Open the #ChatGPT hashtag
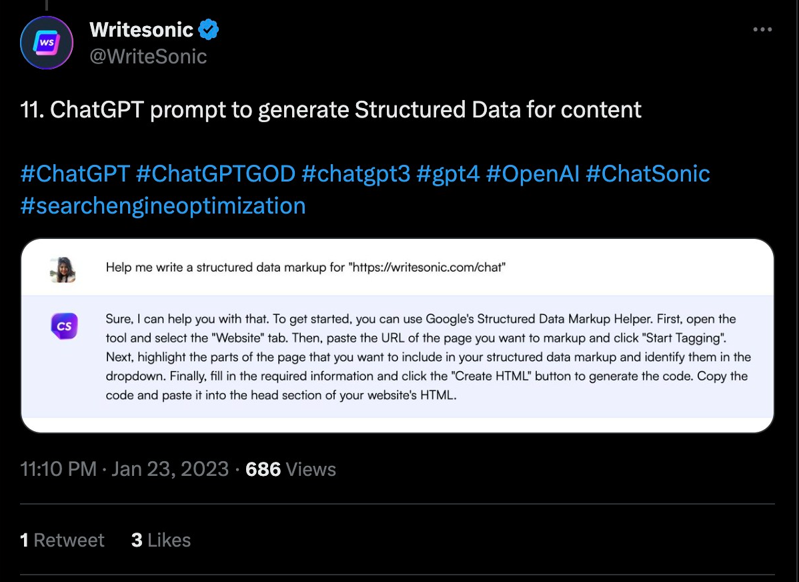This screenshot has height=582, width=799. pyautogui.click(x=75, y=174)
